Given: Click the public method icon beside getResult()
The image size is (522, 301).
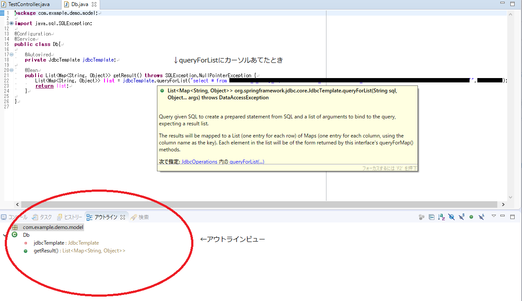Looking at the screenshot, I should coord(26,251).
